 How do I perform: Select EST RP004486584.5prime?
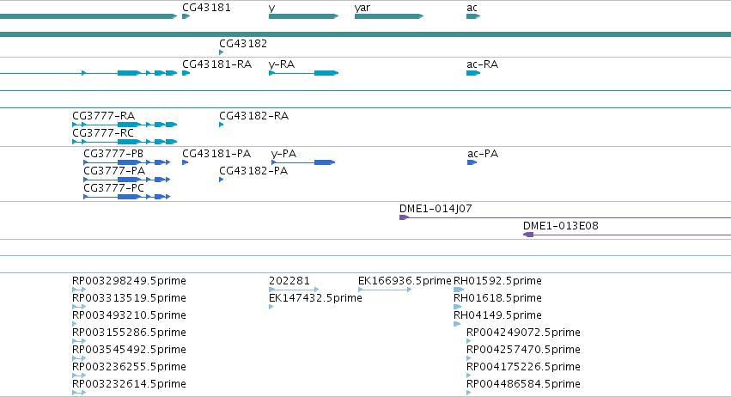click(x=523, y=384)
